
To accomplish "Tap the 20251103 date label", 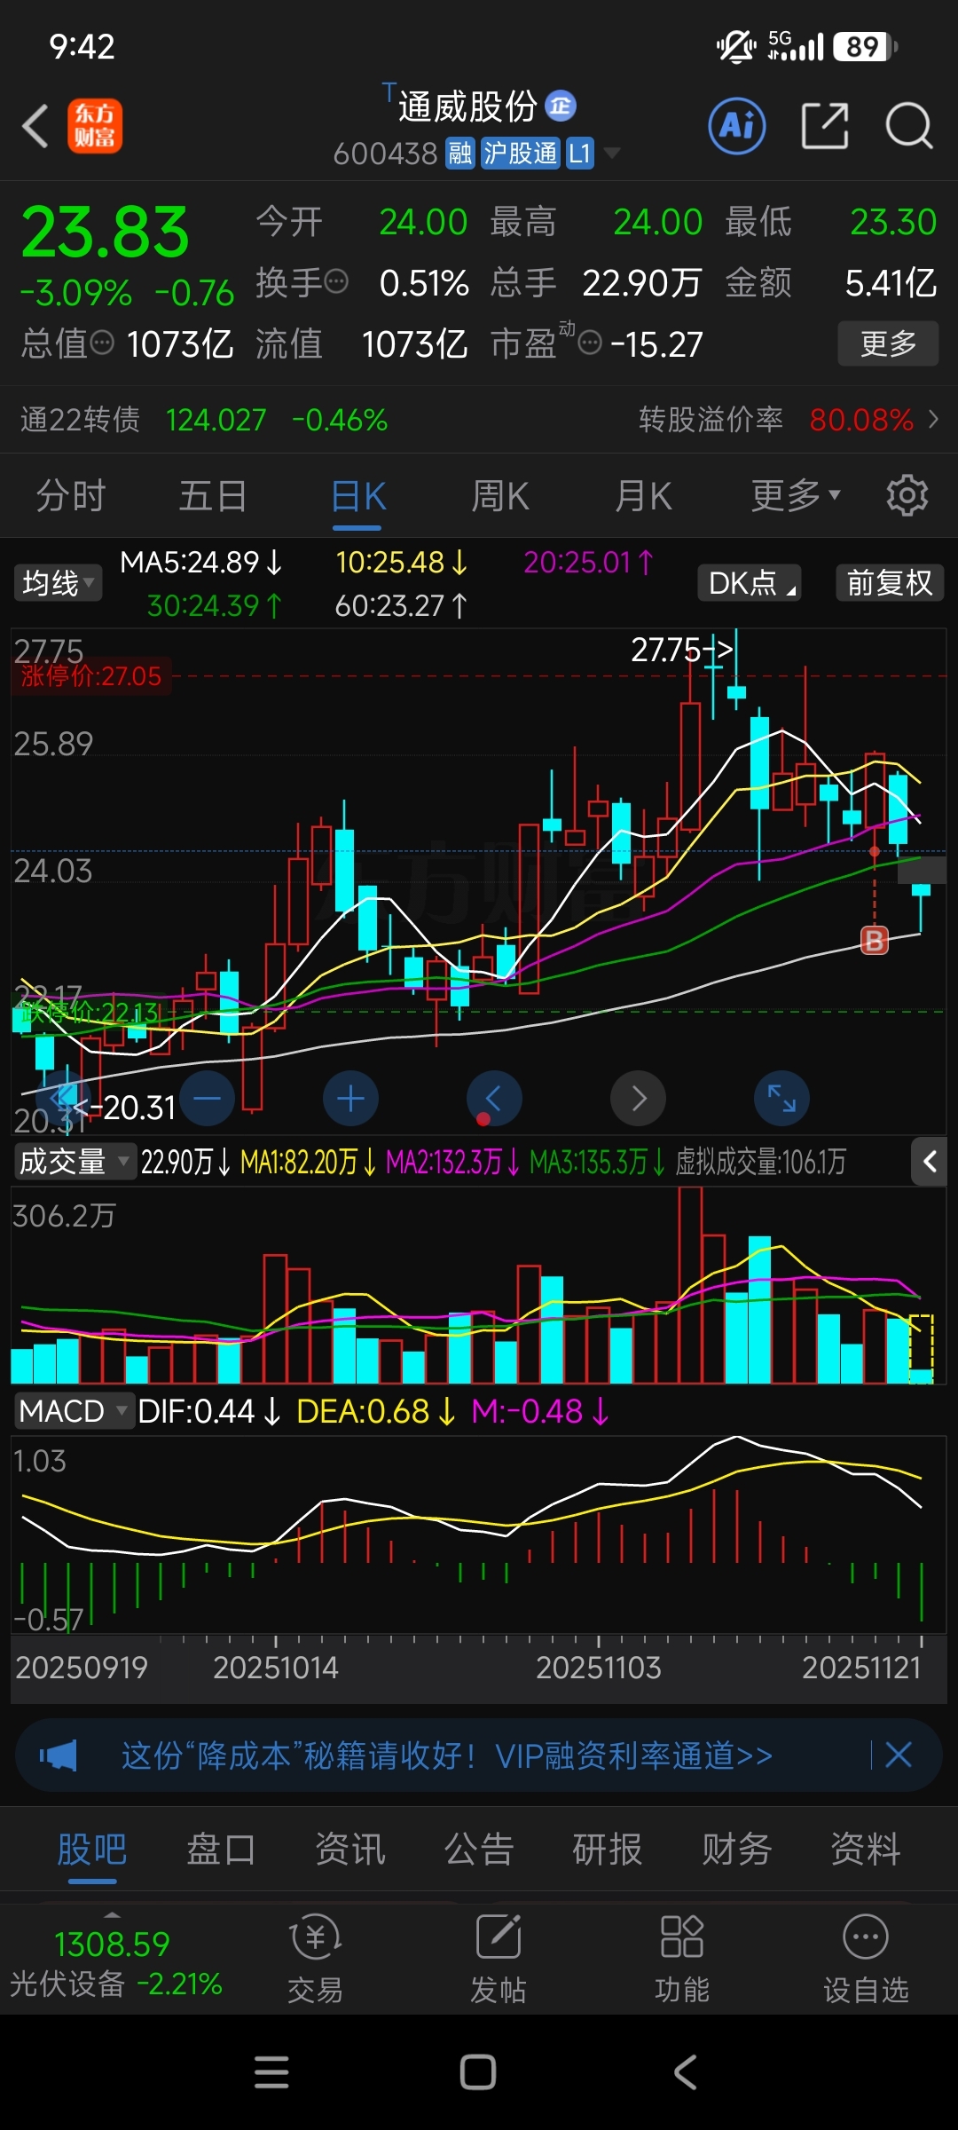I will tap(599, 1668).
